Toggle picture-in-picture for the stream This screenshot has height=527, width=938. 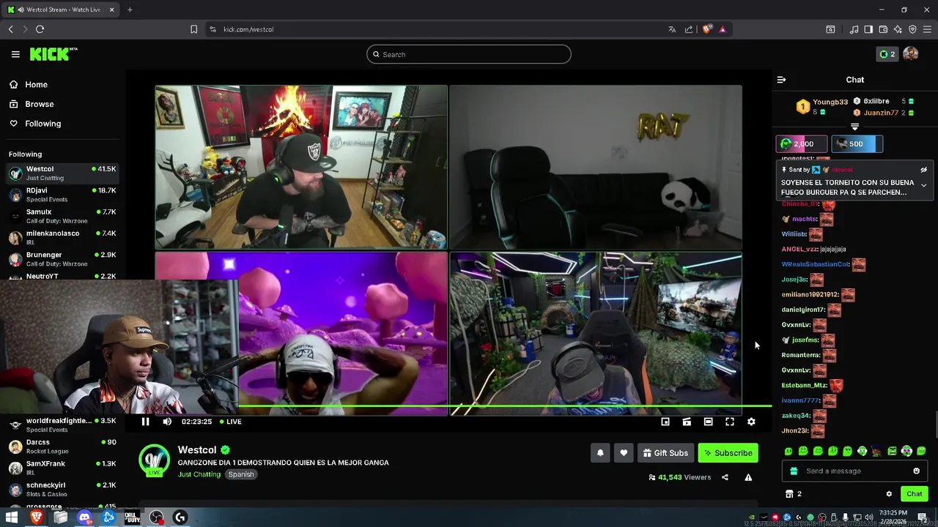click(665, 422)
